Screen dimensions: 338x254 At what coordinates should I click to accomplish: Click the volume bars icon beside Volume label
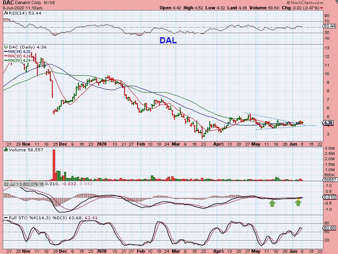6,150
